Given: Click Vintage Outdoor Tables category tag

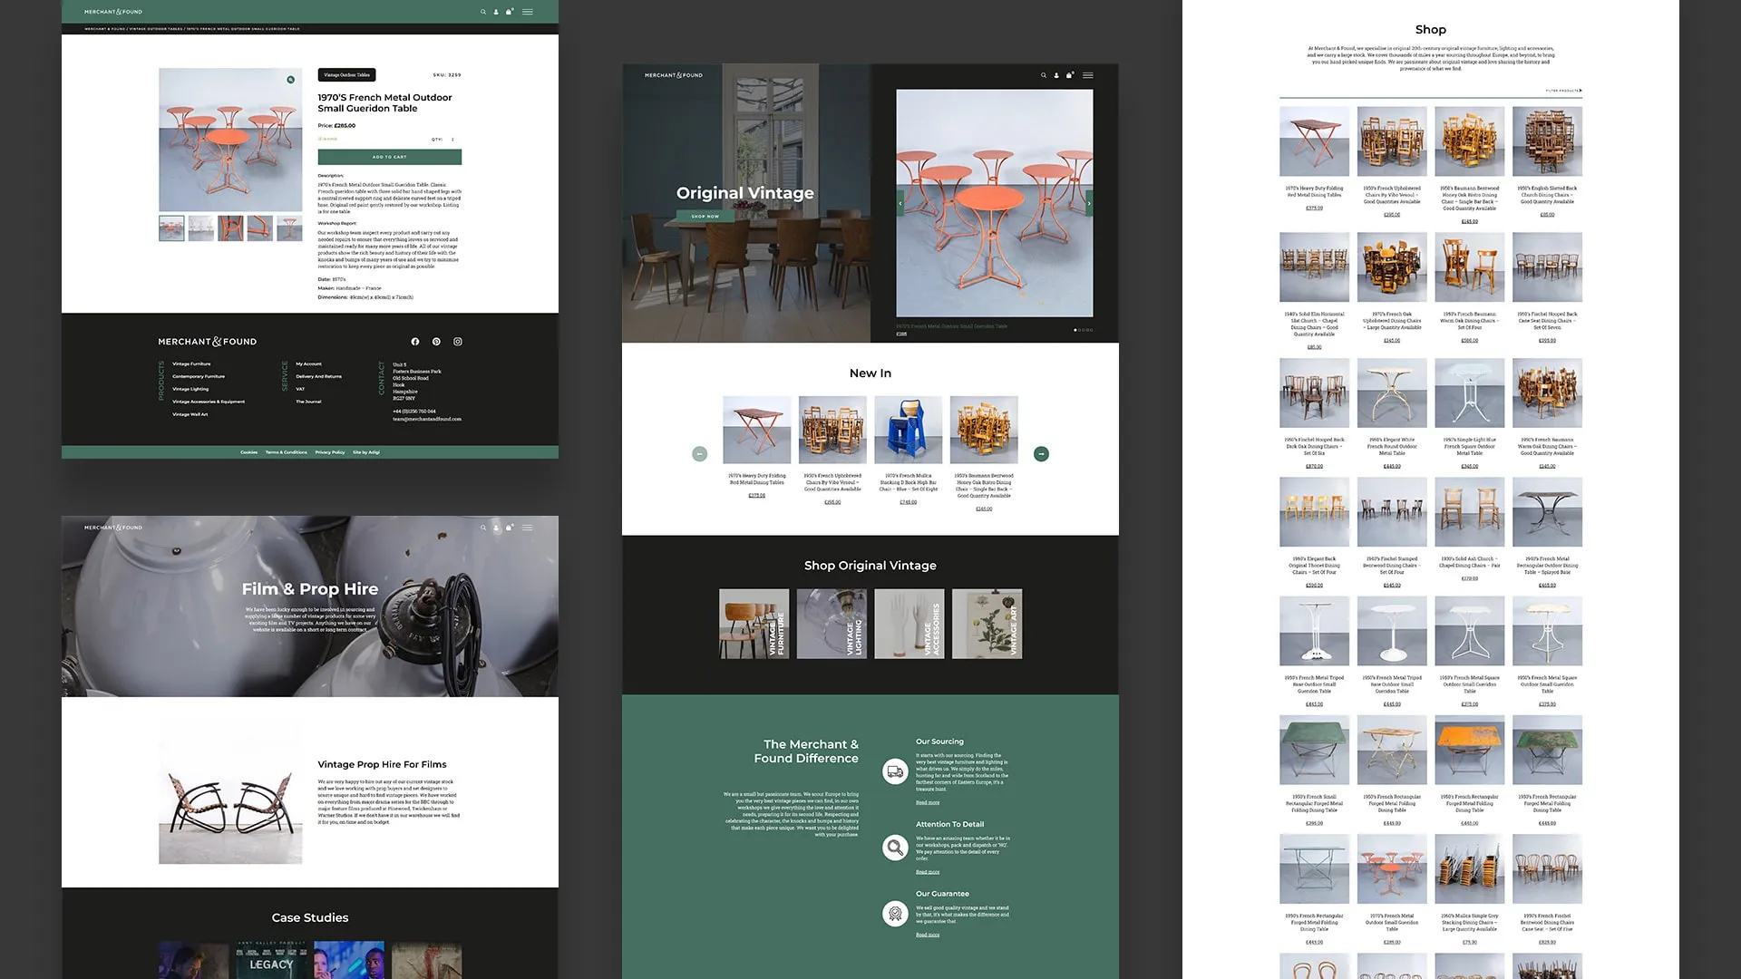Looking at the screenshot, I should click(x=346, y=75).
